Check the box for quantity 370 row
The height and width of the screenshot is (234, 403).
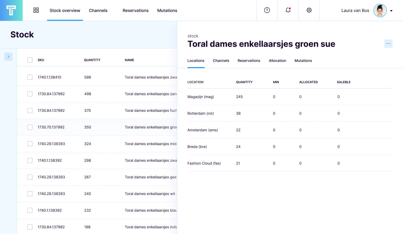coord(30,110)
